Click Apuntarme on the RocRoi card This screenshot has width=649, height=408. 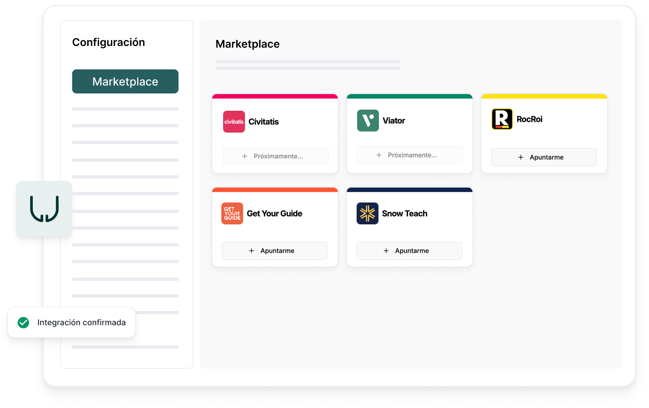(544, 157)
